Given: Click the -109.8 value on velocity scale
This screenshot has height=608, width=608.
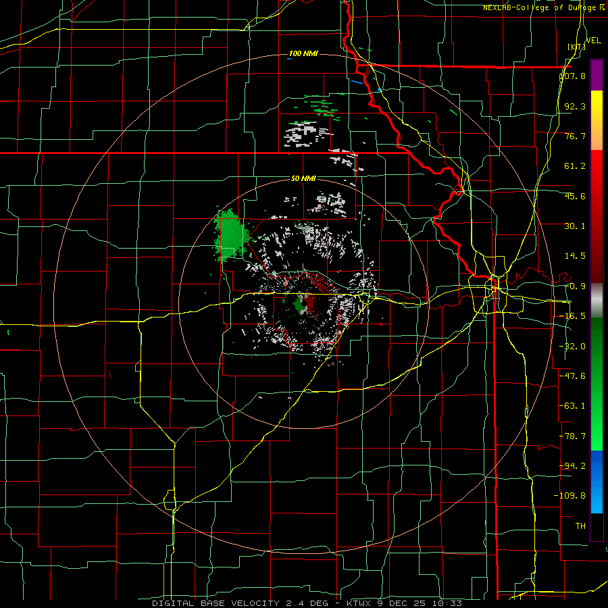Looking at the screenshot, I should click(x=570, y=496).
